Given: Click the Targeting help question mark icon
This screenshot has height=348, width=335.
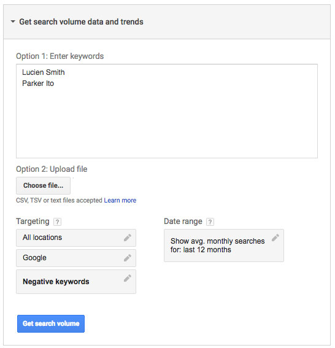Looking at the screenshot, I should 57,222.
